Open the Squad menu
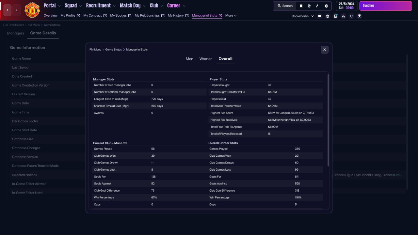Image resolution: width=418 pixels, height=235 pixels. [x=71, y=6]
